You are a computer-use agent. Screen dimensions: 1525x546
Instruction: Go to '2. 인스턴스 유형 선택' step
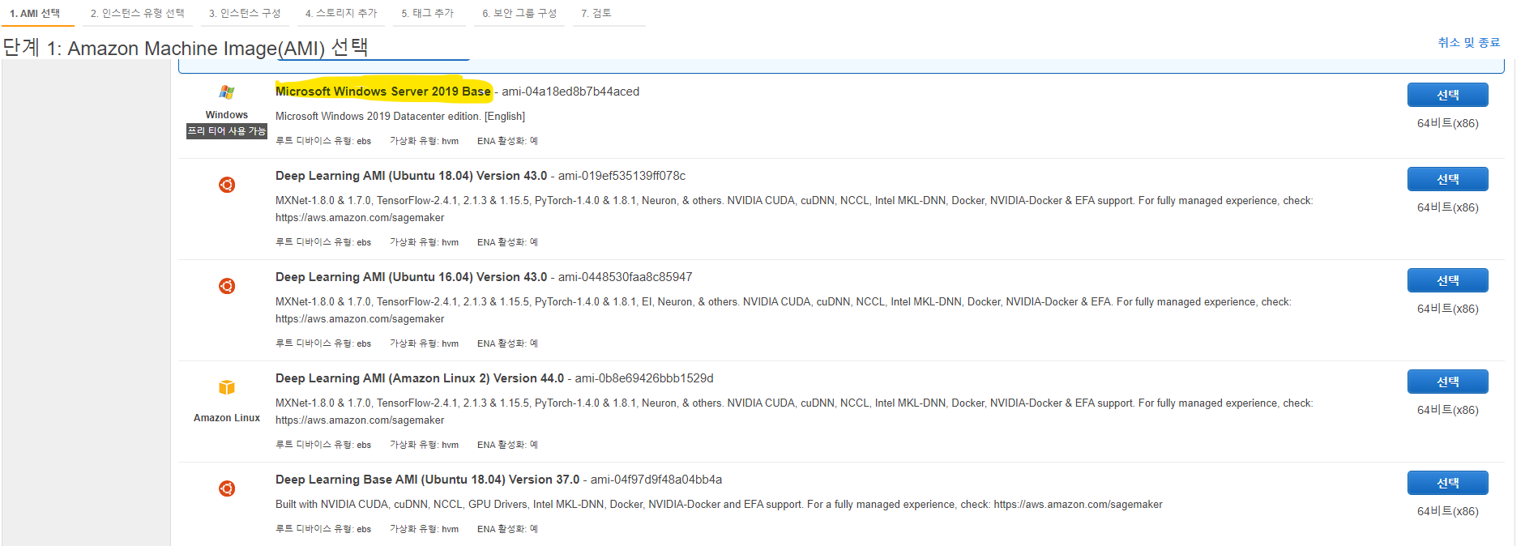[x=138, y=14]
